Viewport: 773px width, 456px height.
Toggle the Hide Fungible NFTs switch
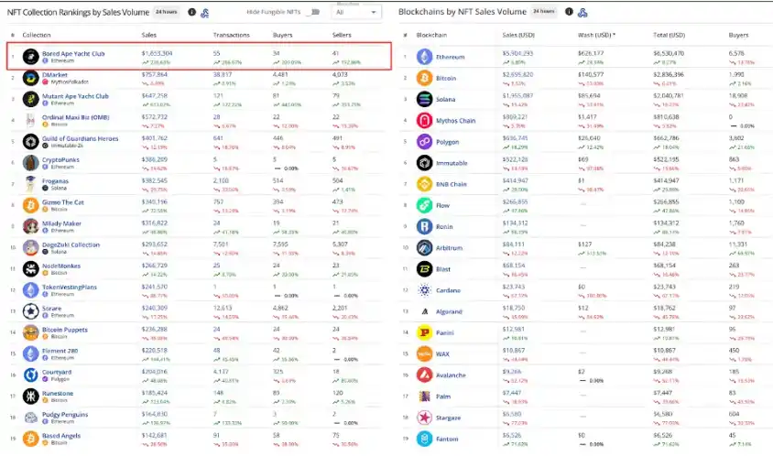pyautogui.click(x=314, y=12)
